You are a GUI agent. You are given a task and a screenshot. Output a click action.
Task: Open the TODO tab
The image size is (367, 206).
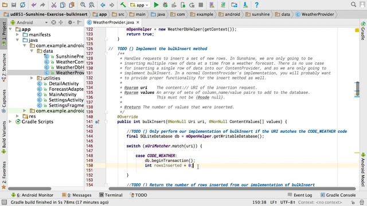138,195
